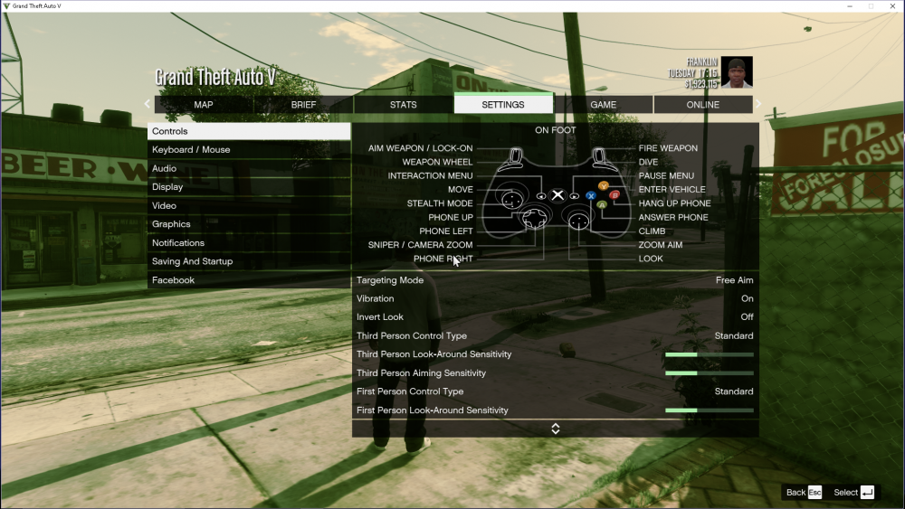
Task: Toggle the Invert Look setting
Action: tap(556, 317)
